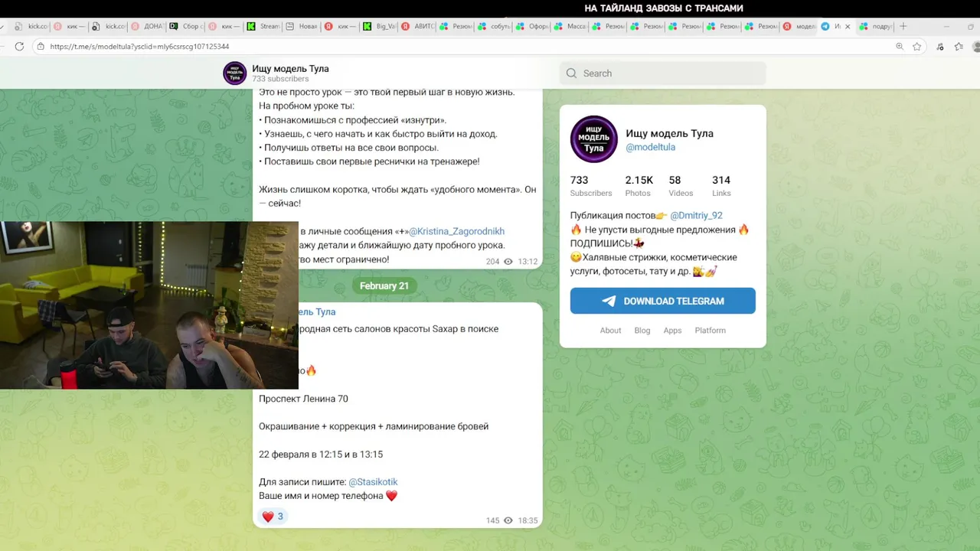Screen dimensions: 980x551
Task: Click the large Ищу модель Тула profile logo
Action: pyautogui.click(x=593, y=139)
